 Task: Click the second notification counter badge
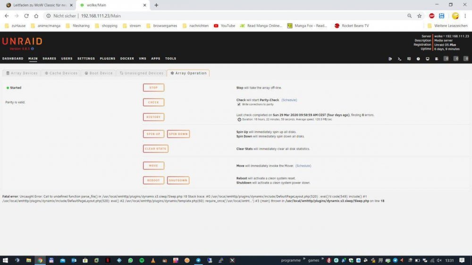tap(456, 59)
